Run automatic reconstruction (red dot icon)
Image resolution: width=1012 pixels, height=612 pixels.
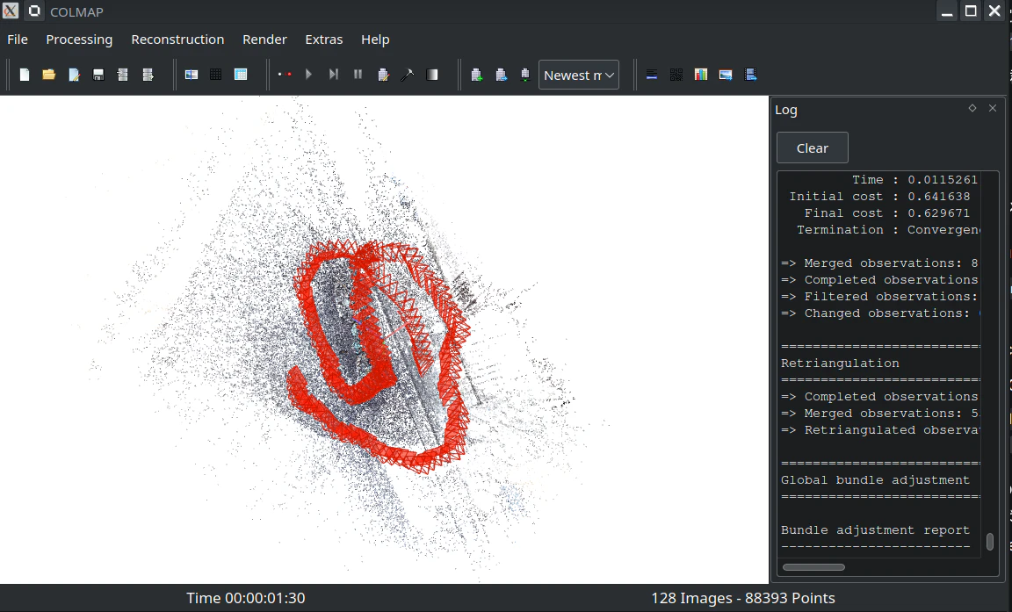point(285,75)
